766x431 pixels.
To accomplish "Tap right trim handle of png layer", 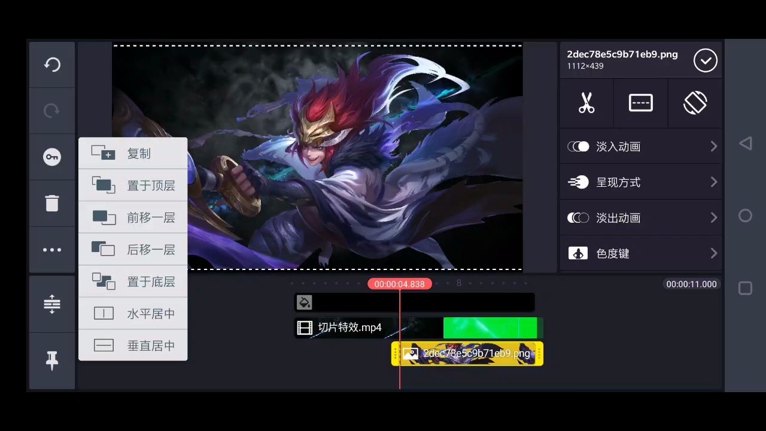I will click(x=539, y=354).
